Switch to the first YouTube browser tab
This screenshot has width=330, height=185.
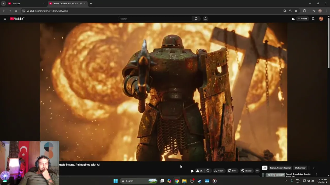coord(26,4)
